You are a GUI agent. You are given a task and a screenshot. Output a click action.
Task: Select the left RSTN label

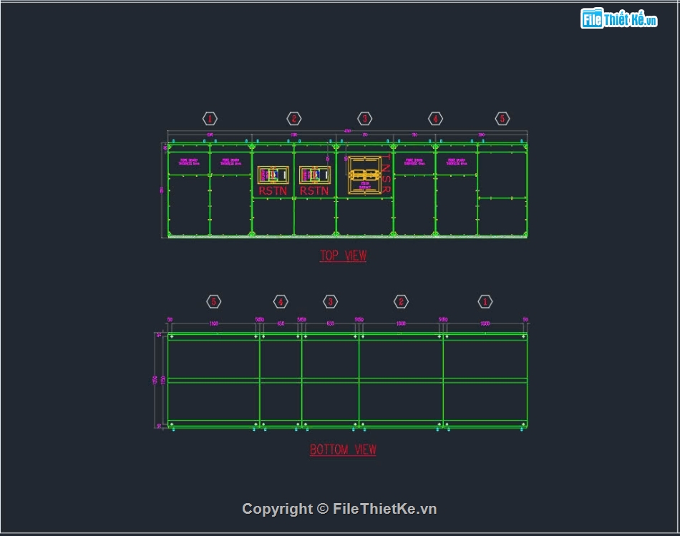pyautogui.click(x=273, y=191)
